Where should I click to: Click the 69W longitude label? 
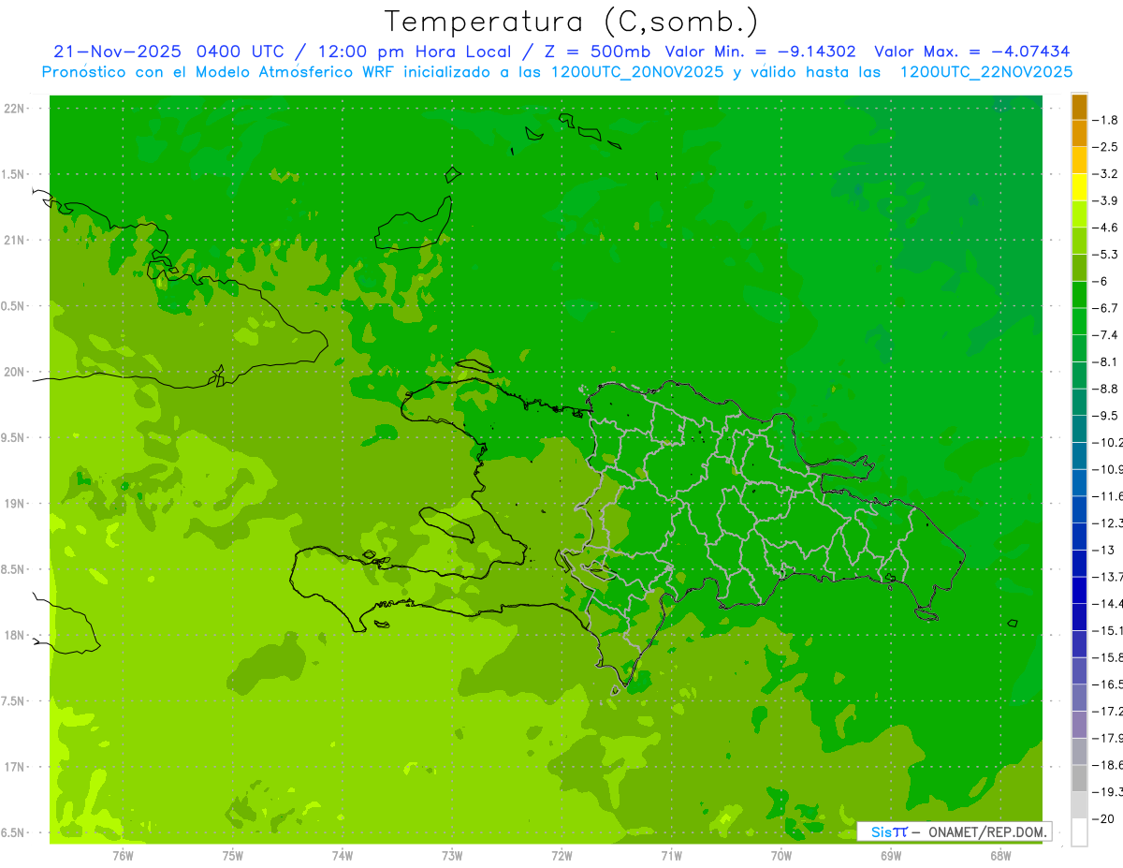[x=890, y=855]
